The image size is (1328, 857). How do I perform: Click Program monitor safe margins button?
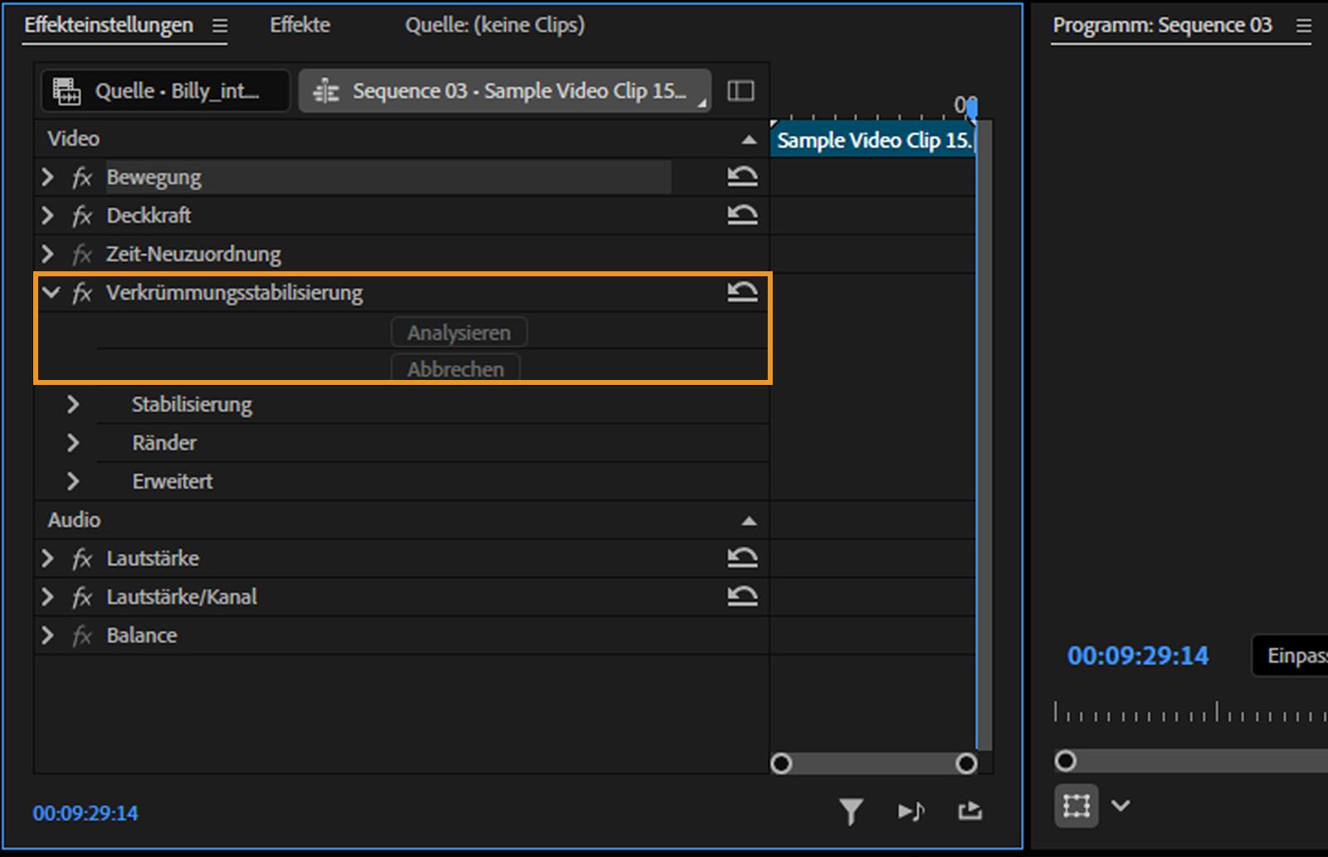click(1076, 806)
